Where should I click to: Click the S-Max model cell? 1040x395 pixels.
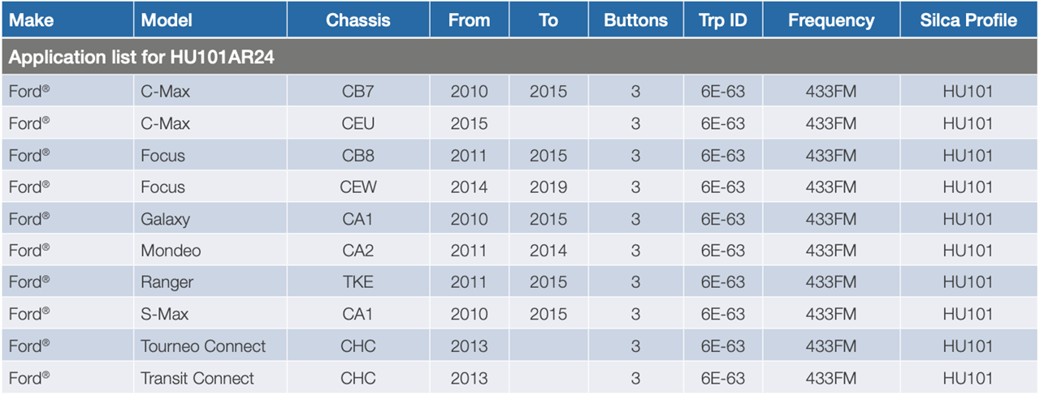tap(210, 314)
